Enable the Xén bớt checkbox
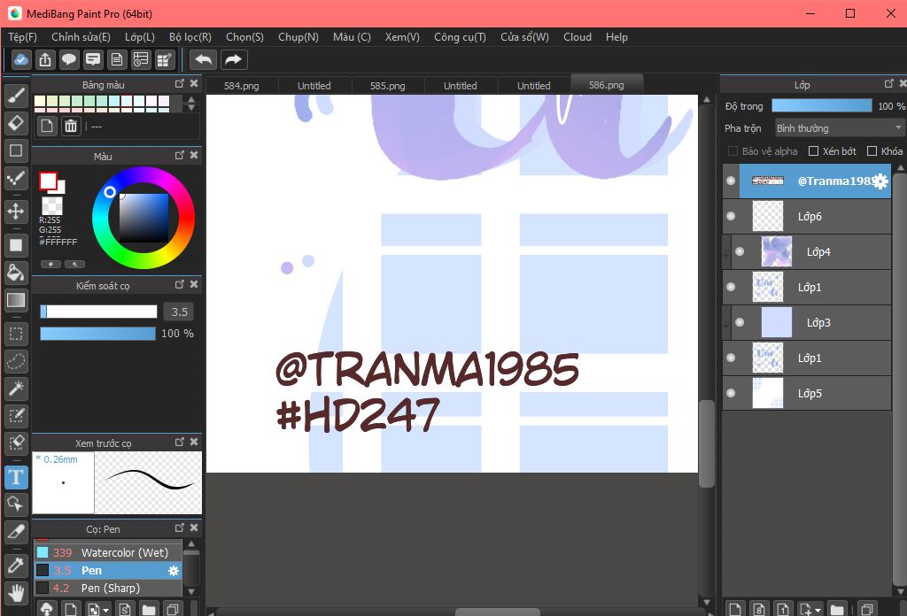 [x=813, y=150]
